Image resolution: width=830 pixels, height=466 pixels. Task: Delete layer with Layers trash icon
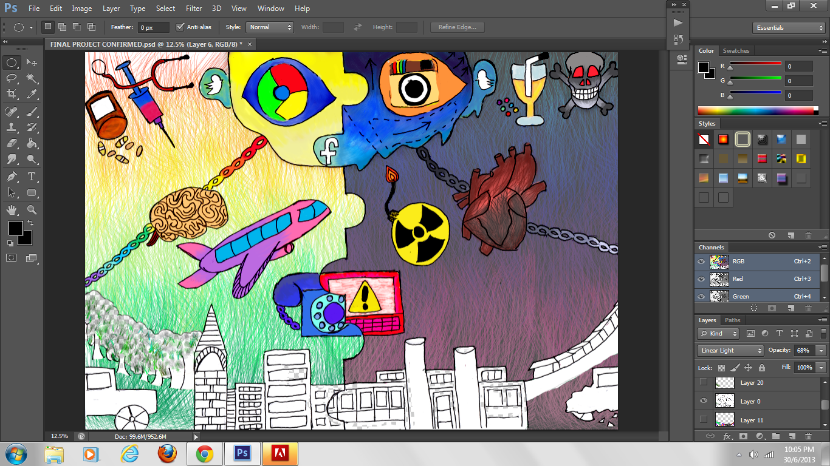808,436
